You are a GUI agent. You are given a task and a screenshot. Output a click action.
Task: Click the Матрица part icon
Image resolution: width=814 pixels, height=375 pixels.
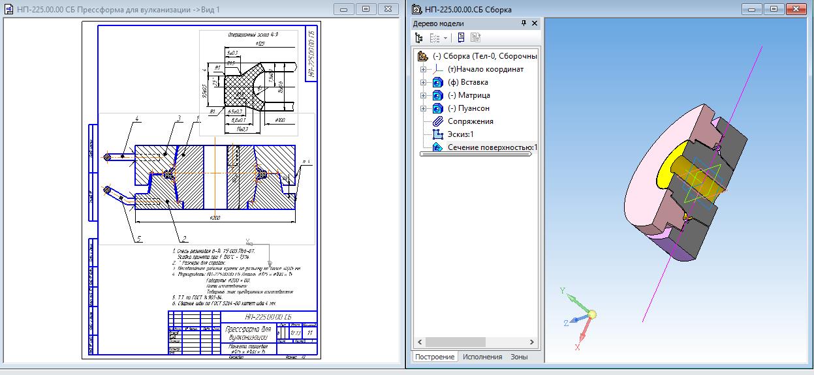(x=438, y=95)
